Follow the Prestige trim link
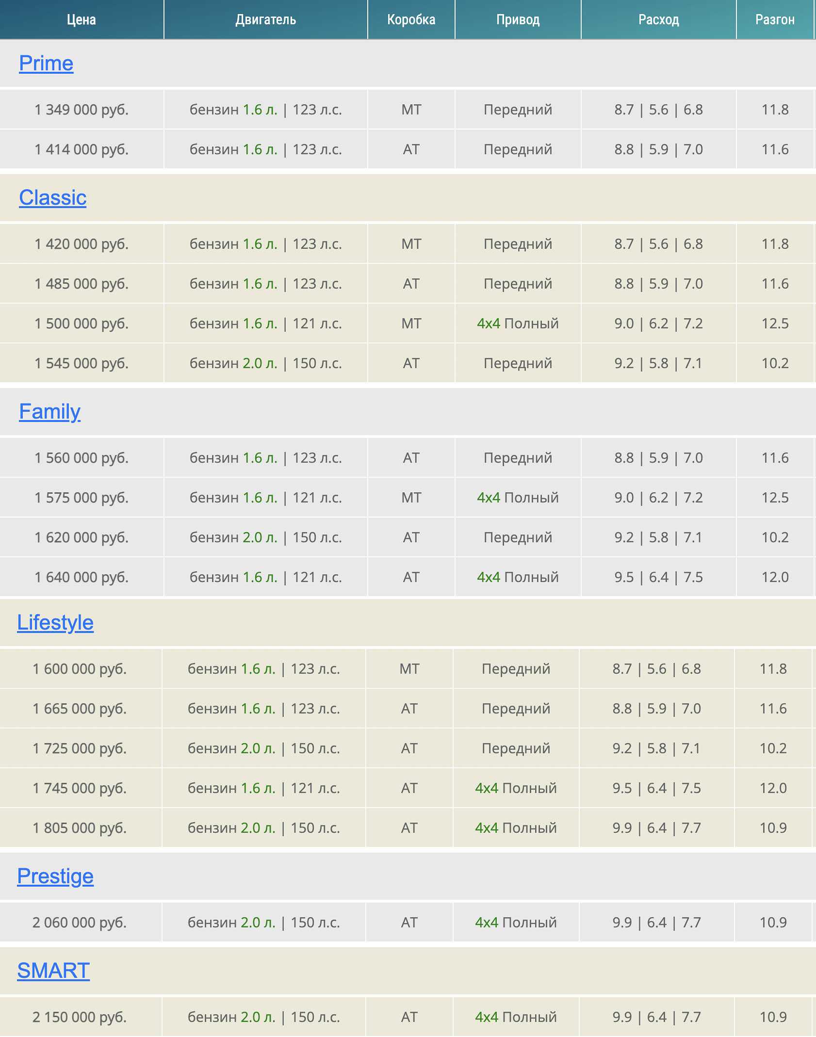The width and height of the screenshot is (816, 1037). click(55, 876)
